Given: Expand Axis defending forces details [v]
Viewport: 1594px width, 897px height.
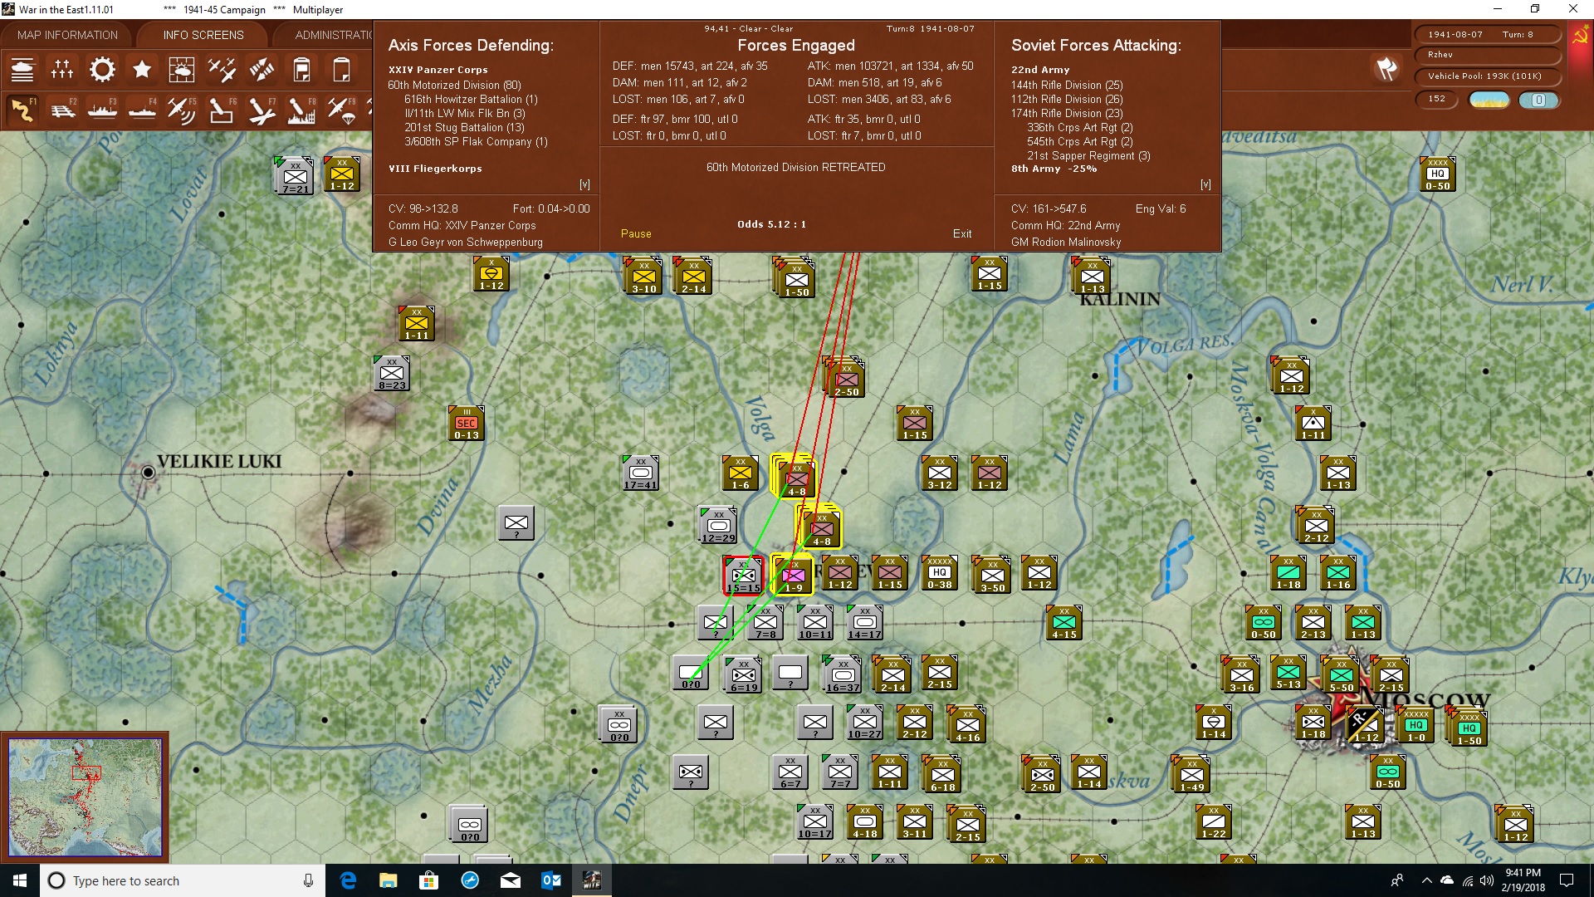Looking at the screenshot, I should pos(584,184).
